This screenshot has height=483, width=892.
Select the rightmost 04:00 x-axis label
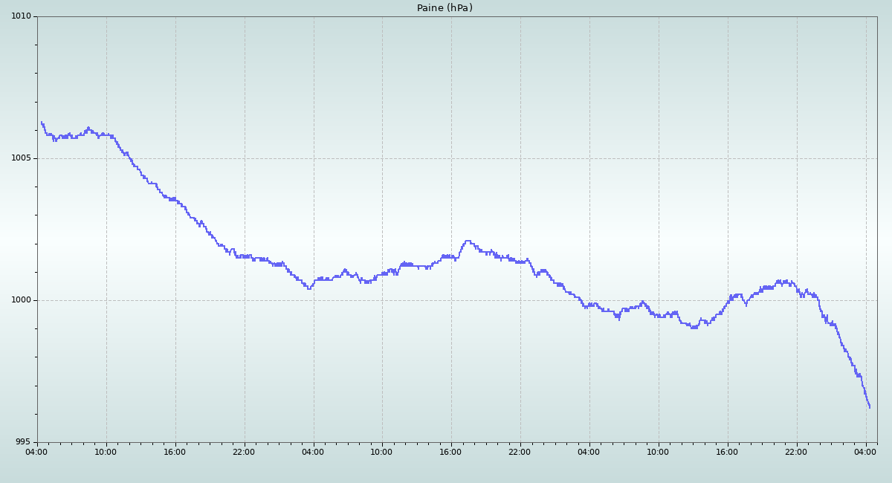(865, 452)
